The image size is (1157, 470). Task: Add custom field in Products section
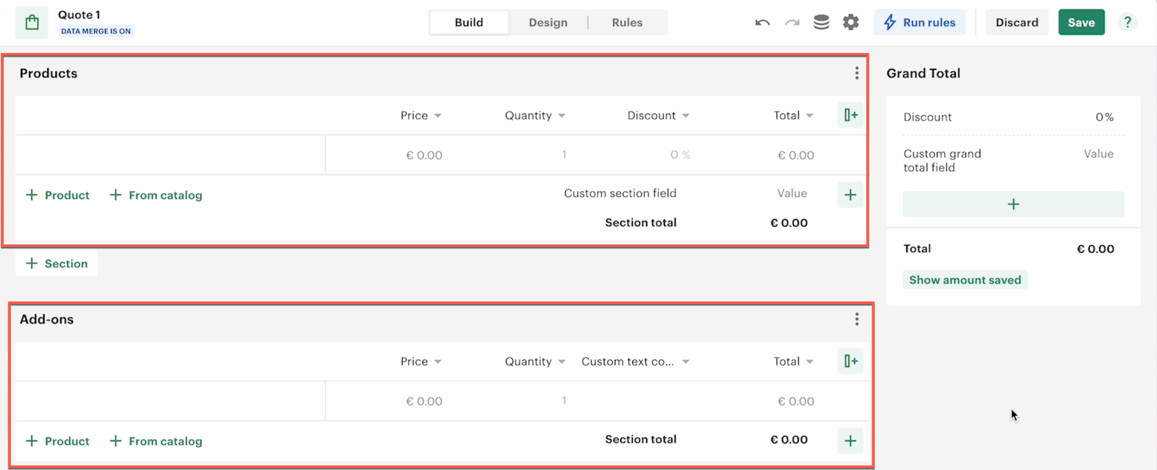(x=850, y=195)
